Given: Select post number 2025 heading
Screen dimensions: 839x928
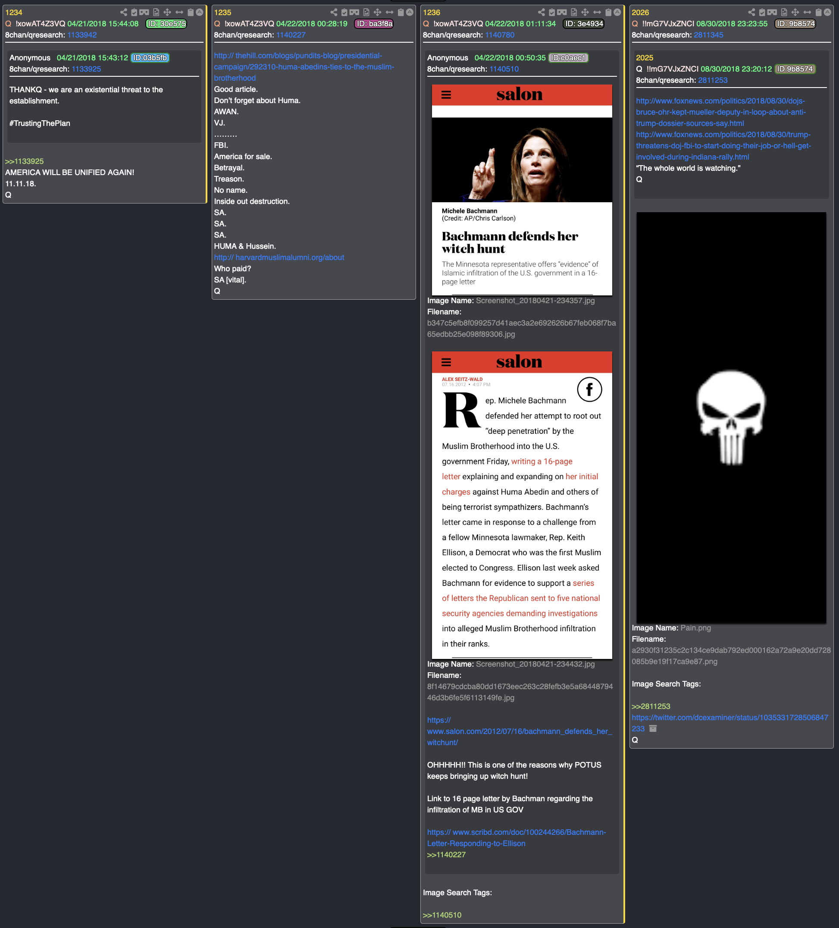Looking at the screenshot, I should coord(644,57).
